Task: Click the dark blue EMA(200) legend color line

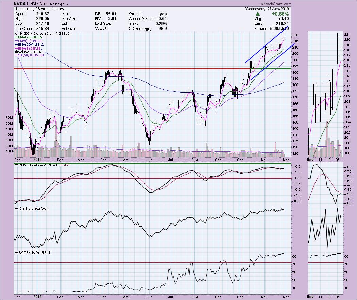Action: pyautogui.click(x=16, y=45)
